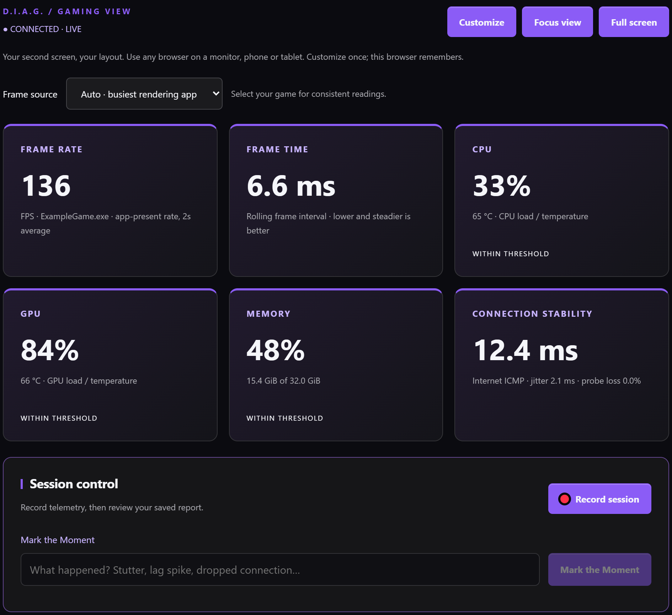This screenshot has width=672, height=615.
Task: Click the FRAME TIME card title
Action: [x=277, y=149]
